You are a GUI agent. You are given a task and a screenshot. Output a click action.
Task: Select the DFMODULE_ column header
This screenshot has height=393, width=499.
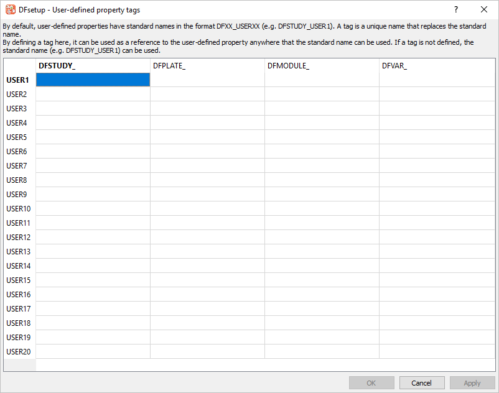coord(322,66)
